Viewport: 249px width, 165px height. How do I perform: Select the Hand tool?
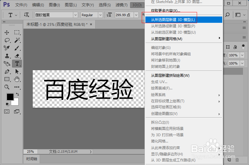tap(17, 79)
